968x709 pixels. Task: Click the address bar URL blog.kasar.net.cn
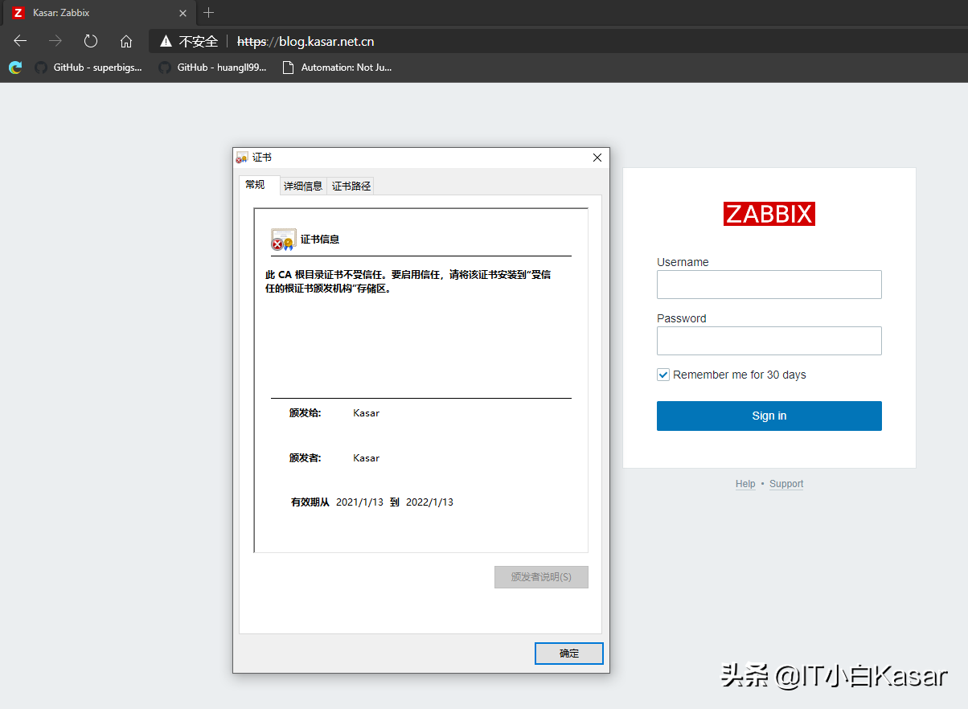click(x=306, y=41)
